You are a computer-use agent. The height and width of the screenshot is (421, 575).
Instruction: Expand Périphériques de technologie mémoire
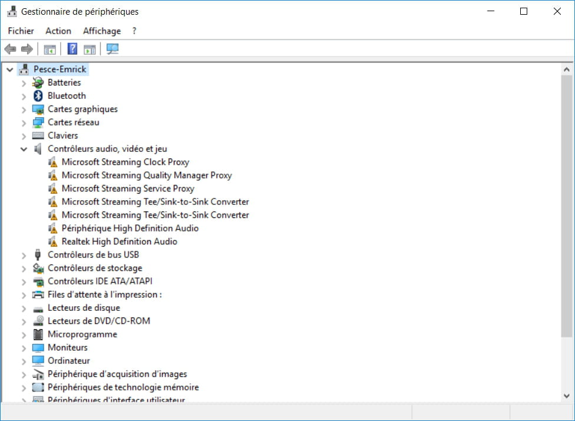[24, 387]
